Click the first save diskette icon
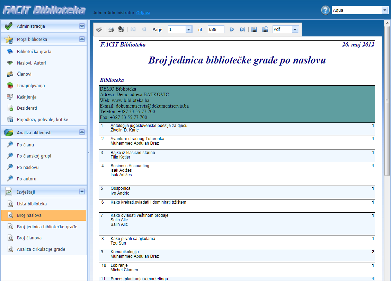 point(254,29)
